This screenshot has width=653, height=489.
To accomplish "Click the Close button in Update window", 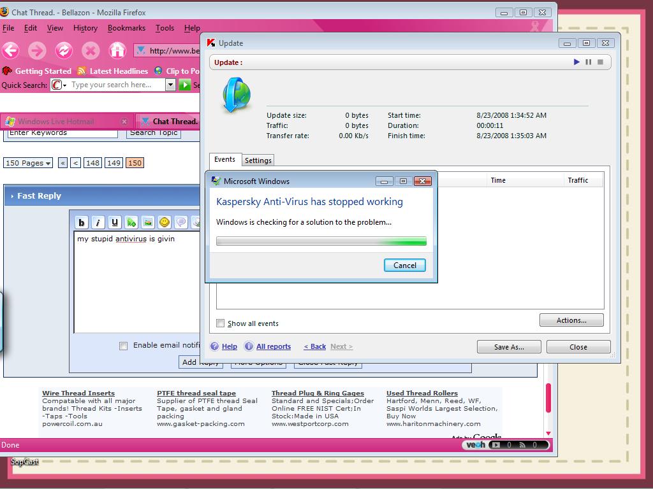I will click(578, 347).
